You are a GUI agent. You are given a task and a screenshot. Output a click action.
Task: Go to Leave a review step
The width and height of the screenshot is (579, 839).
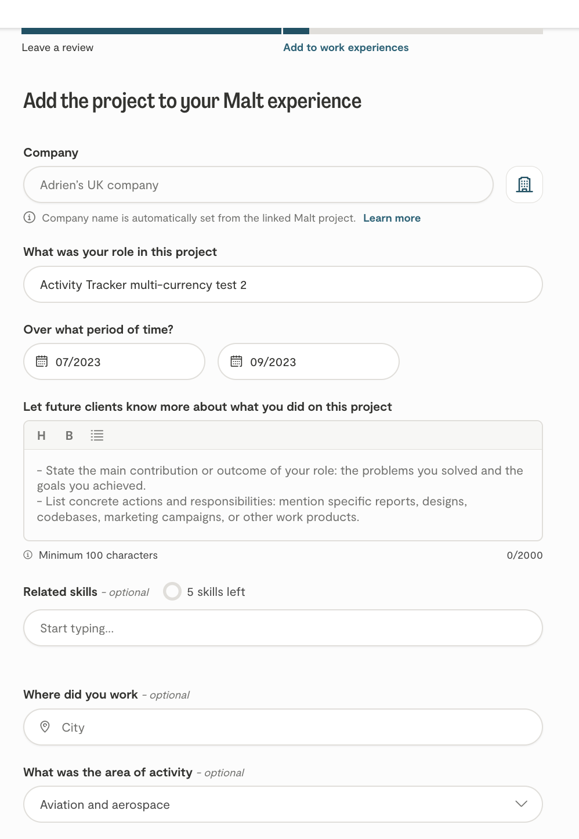(57, 48)
